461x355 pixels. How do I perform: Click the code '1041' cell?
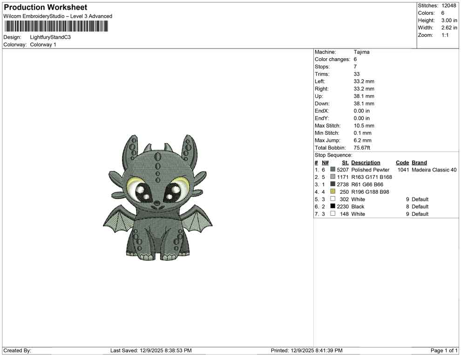click(x=403, y=170)
